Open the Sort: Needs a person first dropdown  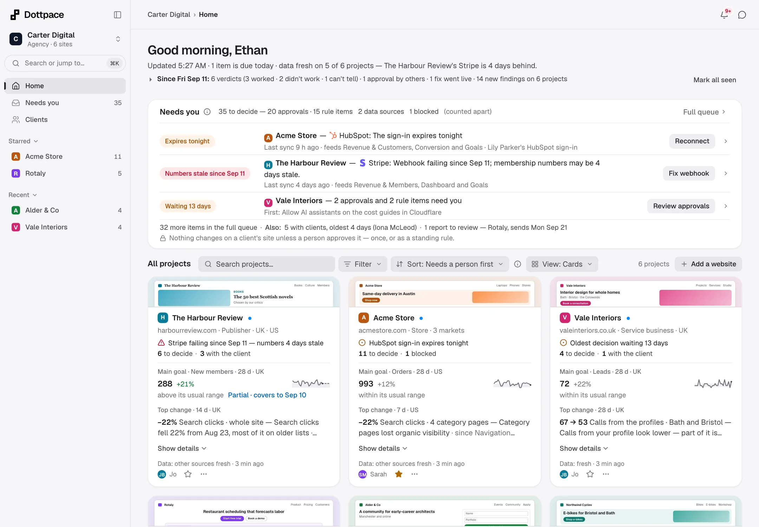(450, 264)
